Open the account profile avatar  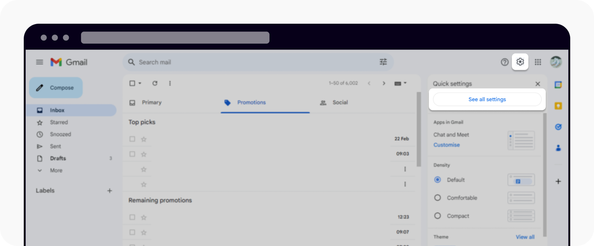pos(556,62)
